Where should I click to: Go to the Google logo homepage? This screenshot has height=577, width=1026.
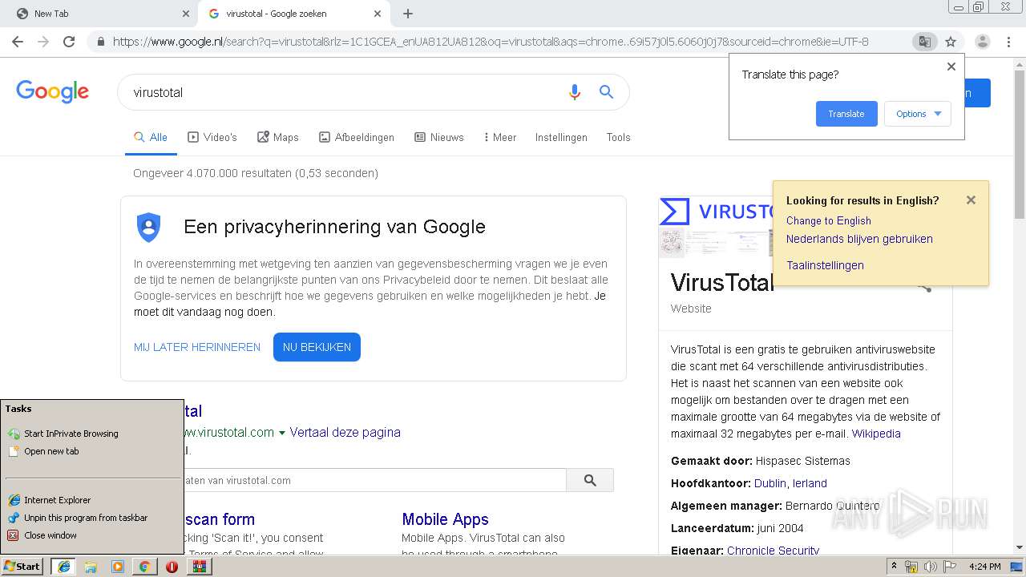[x=52, y=92]
